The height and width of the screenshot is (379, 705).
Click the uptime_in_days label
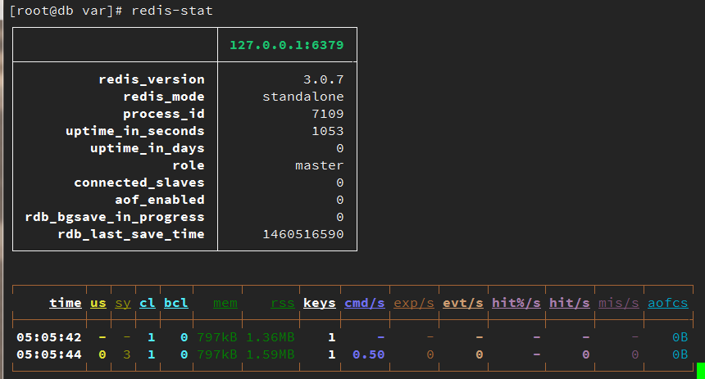[x=147, y=148]
